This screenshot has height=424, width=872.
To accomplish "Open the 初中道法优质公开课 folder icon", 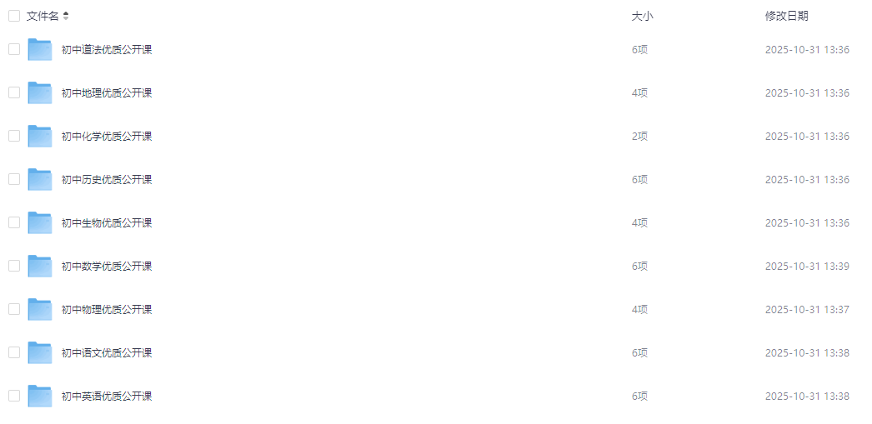I will [x=40, y=49].
